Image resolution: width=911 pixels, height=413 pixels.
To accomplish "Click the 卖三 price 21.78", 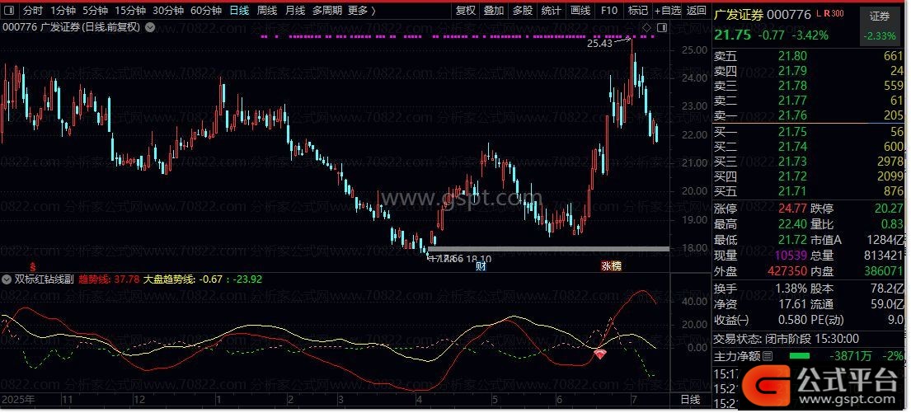I will [x=792, y=86].
